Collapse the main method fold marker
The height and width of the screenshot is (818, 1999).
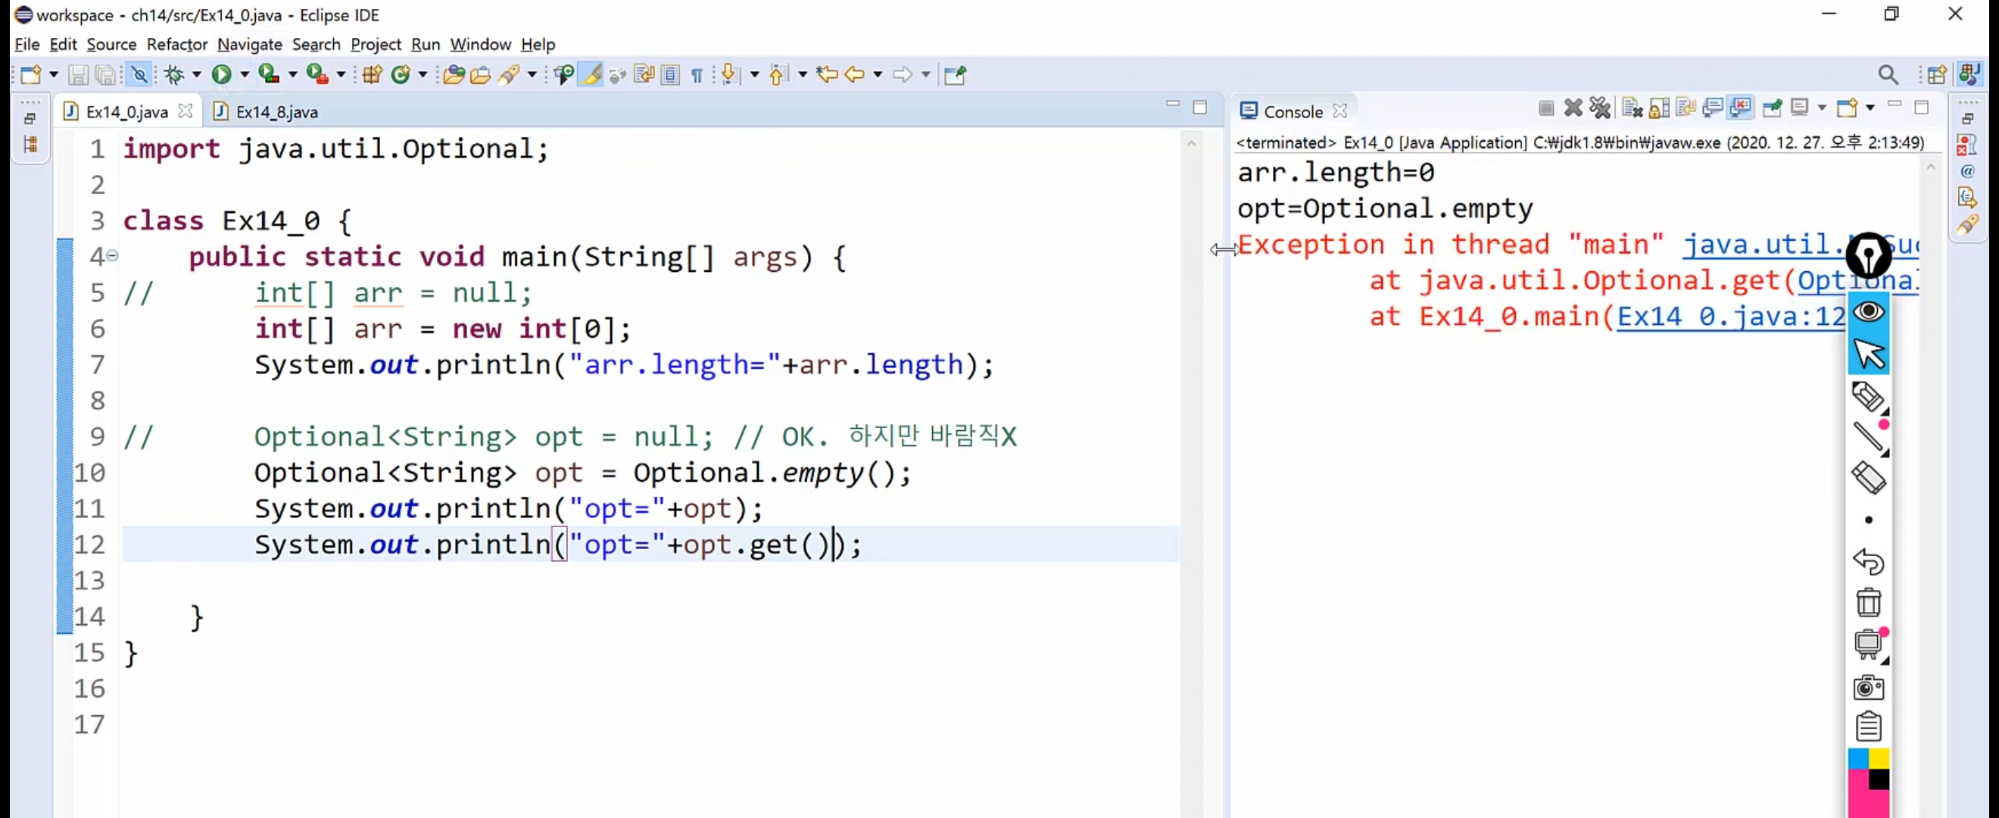point(113,255)
